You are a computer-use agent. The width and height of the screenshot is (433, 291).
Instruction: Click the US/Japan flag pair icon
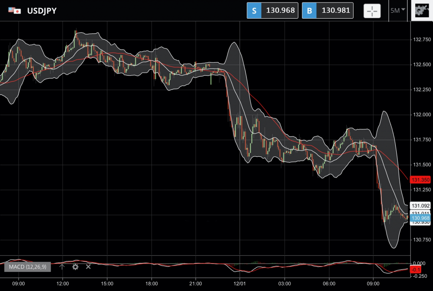[x=15, y=11]
